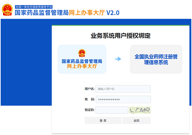Select the 全国执业药师注册管理信息系统 card
This screenshot has width=192, height=135.
coord(156,59)
